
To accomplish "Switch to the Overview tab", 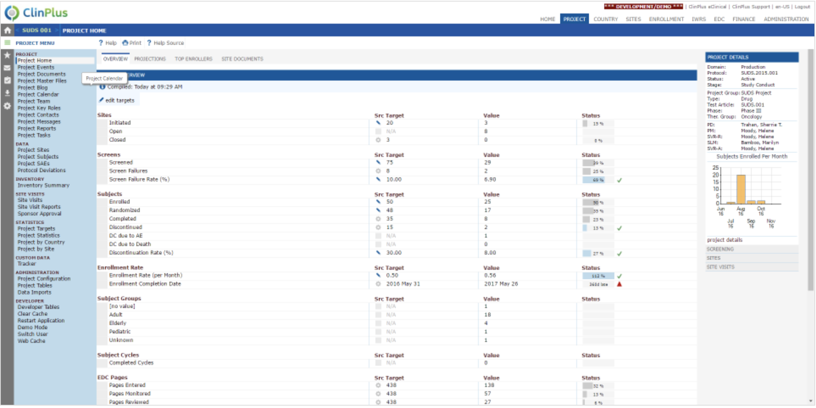I will pyautogui.click(x=116, y=59).
